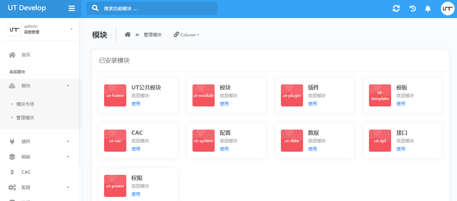Toggle sidebar collapse with hamburger button
Viewport: 457px width, 201px height.
[72, 9]
